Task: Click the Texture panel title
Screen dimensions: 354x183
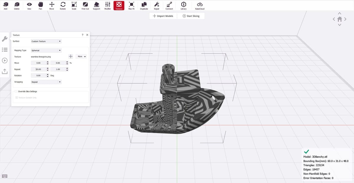Action: click(16, 35)
